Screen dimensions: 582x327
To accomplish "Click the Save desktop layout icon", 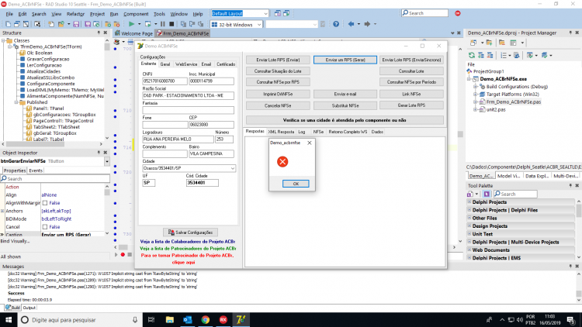I will pyautogui.click(x=278, y=13).
